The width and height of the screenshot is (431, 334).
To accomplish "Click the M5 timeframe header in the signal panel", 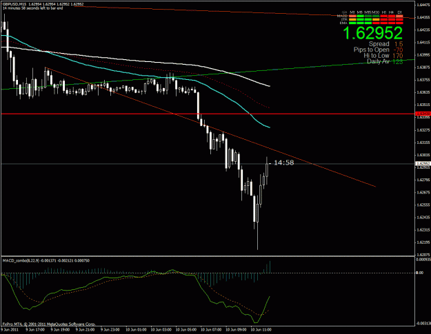I will click(360, 12).
